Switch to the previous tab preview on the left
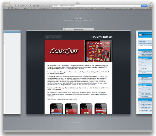The height and width of the screenshot is (136, 156). tap(12, 72)
